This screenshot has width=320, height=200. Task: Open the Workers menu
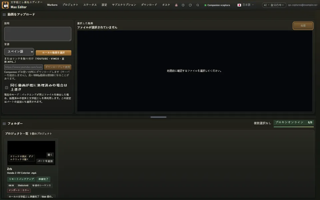click(52, 5)
